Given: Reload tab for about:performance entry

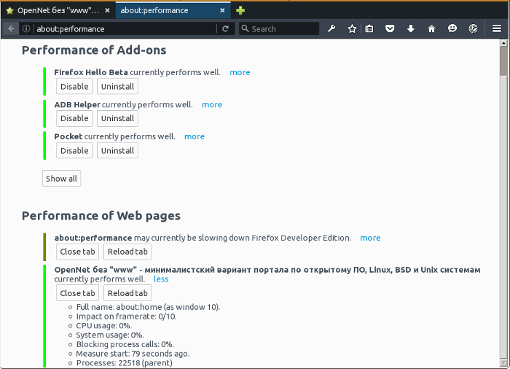Looking at the screenshot, I should pos(127,252).
